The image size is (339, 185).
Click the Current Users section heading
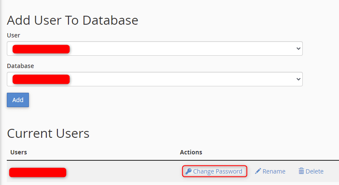[48, 134]
